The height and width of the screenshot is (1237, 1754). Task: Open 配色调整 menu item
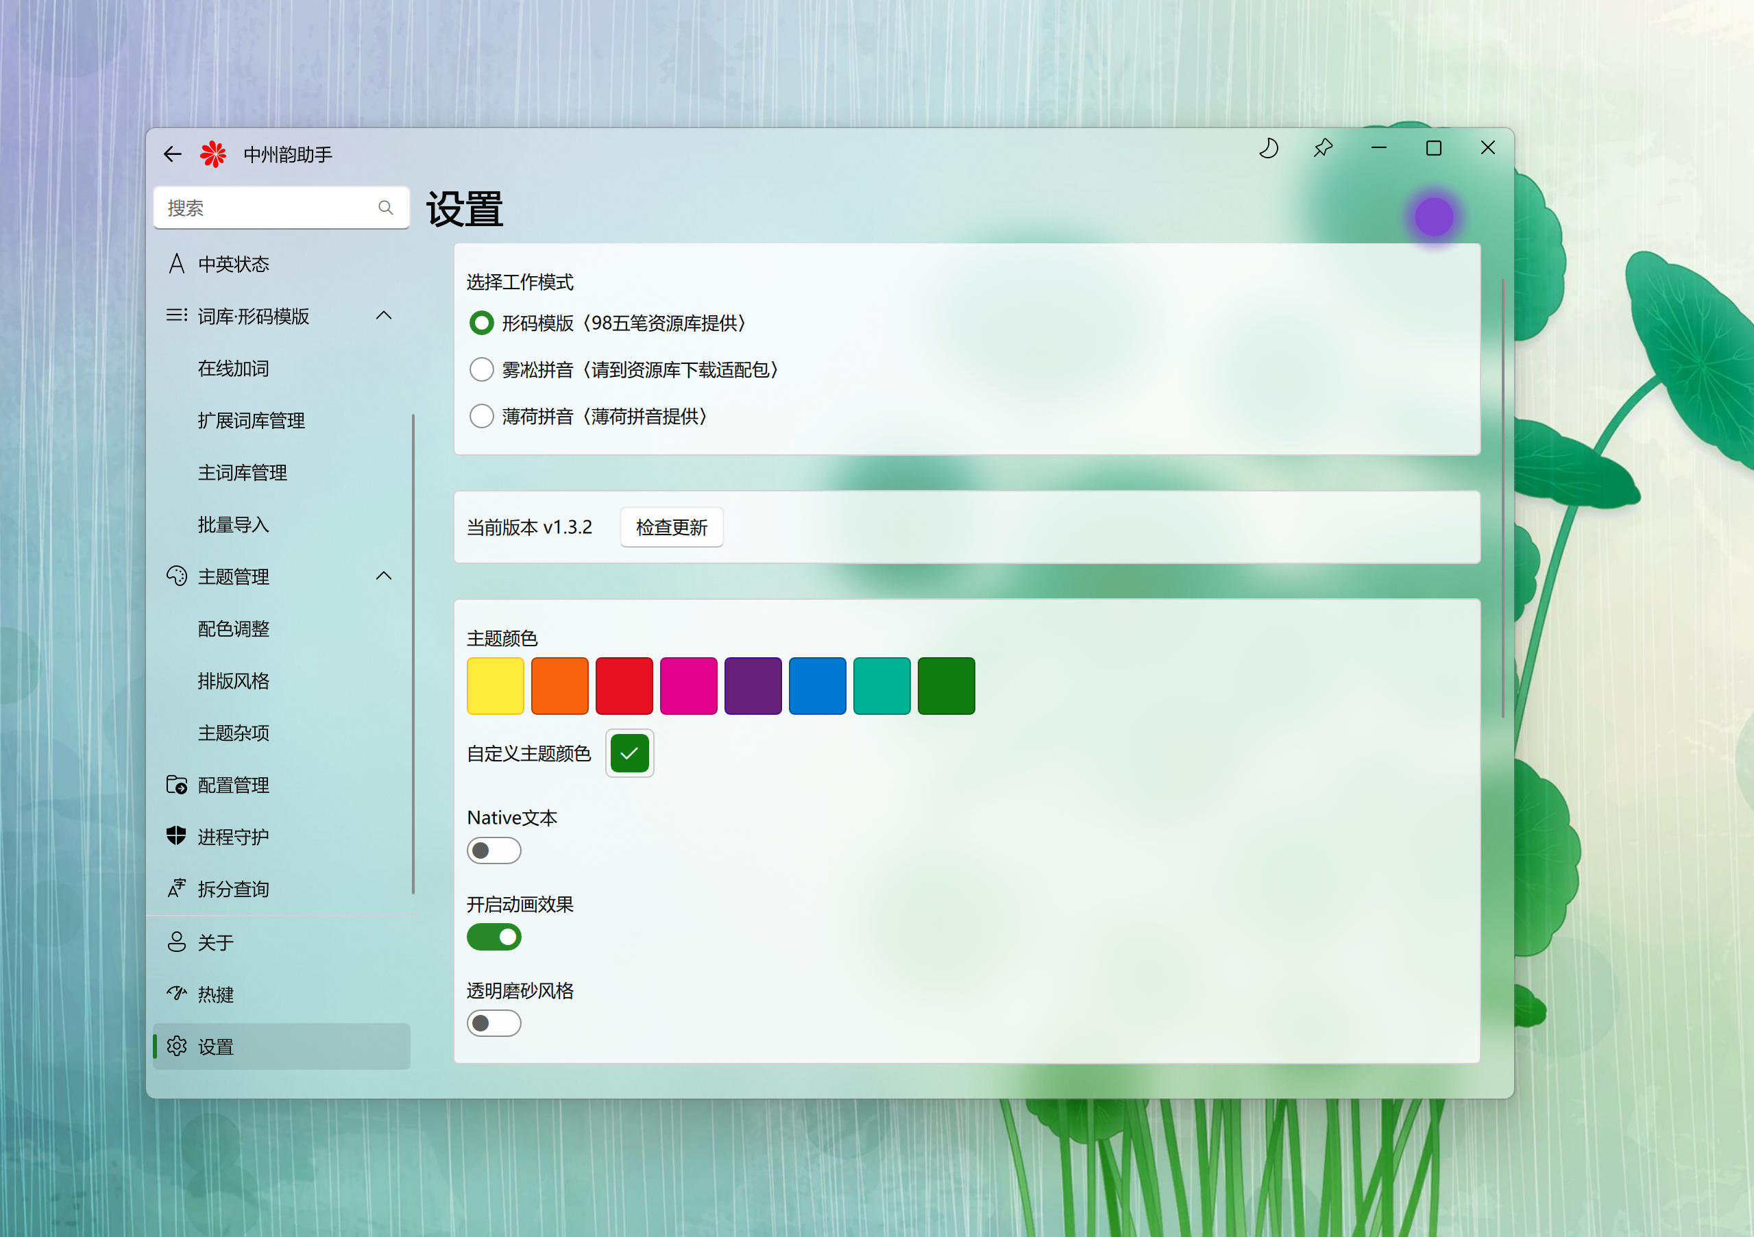[x=234, y=629]
